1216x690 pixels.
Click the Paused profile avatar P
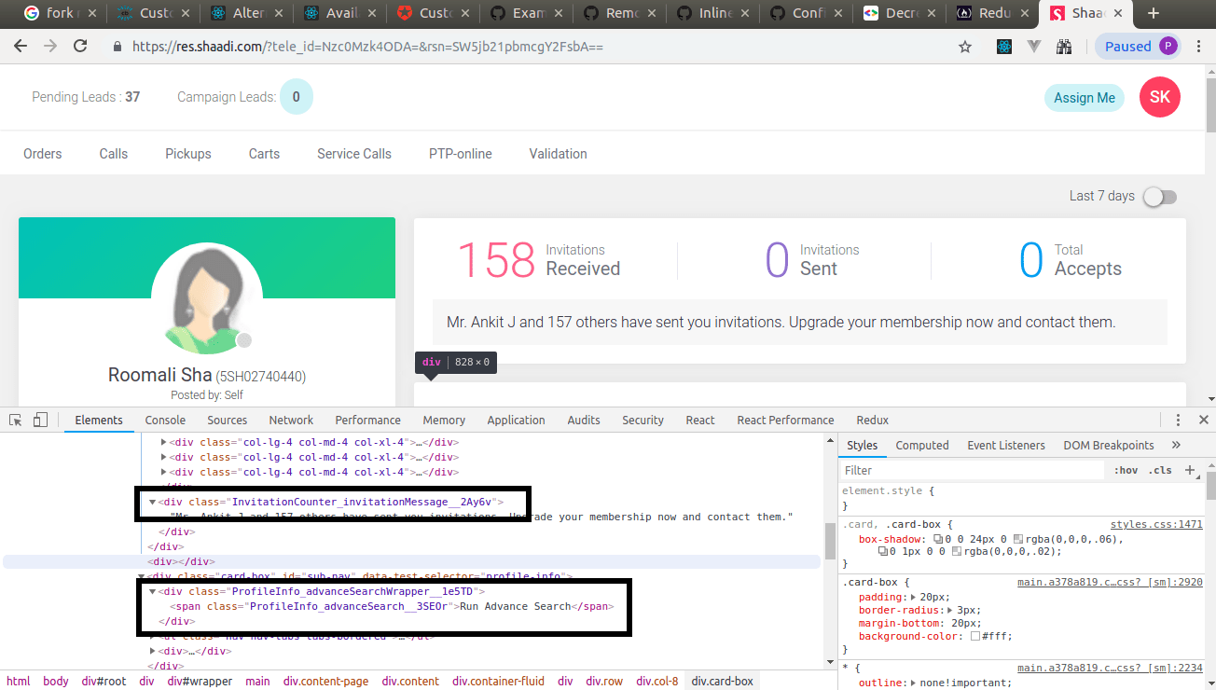[x=1168, y=47]
